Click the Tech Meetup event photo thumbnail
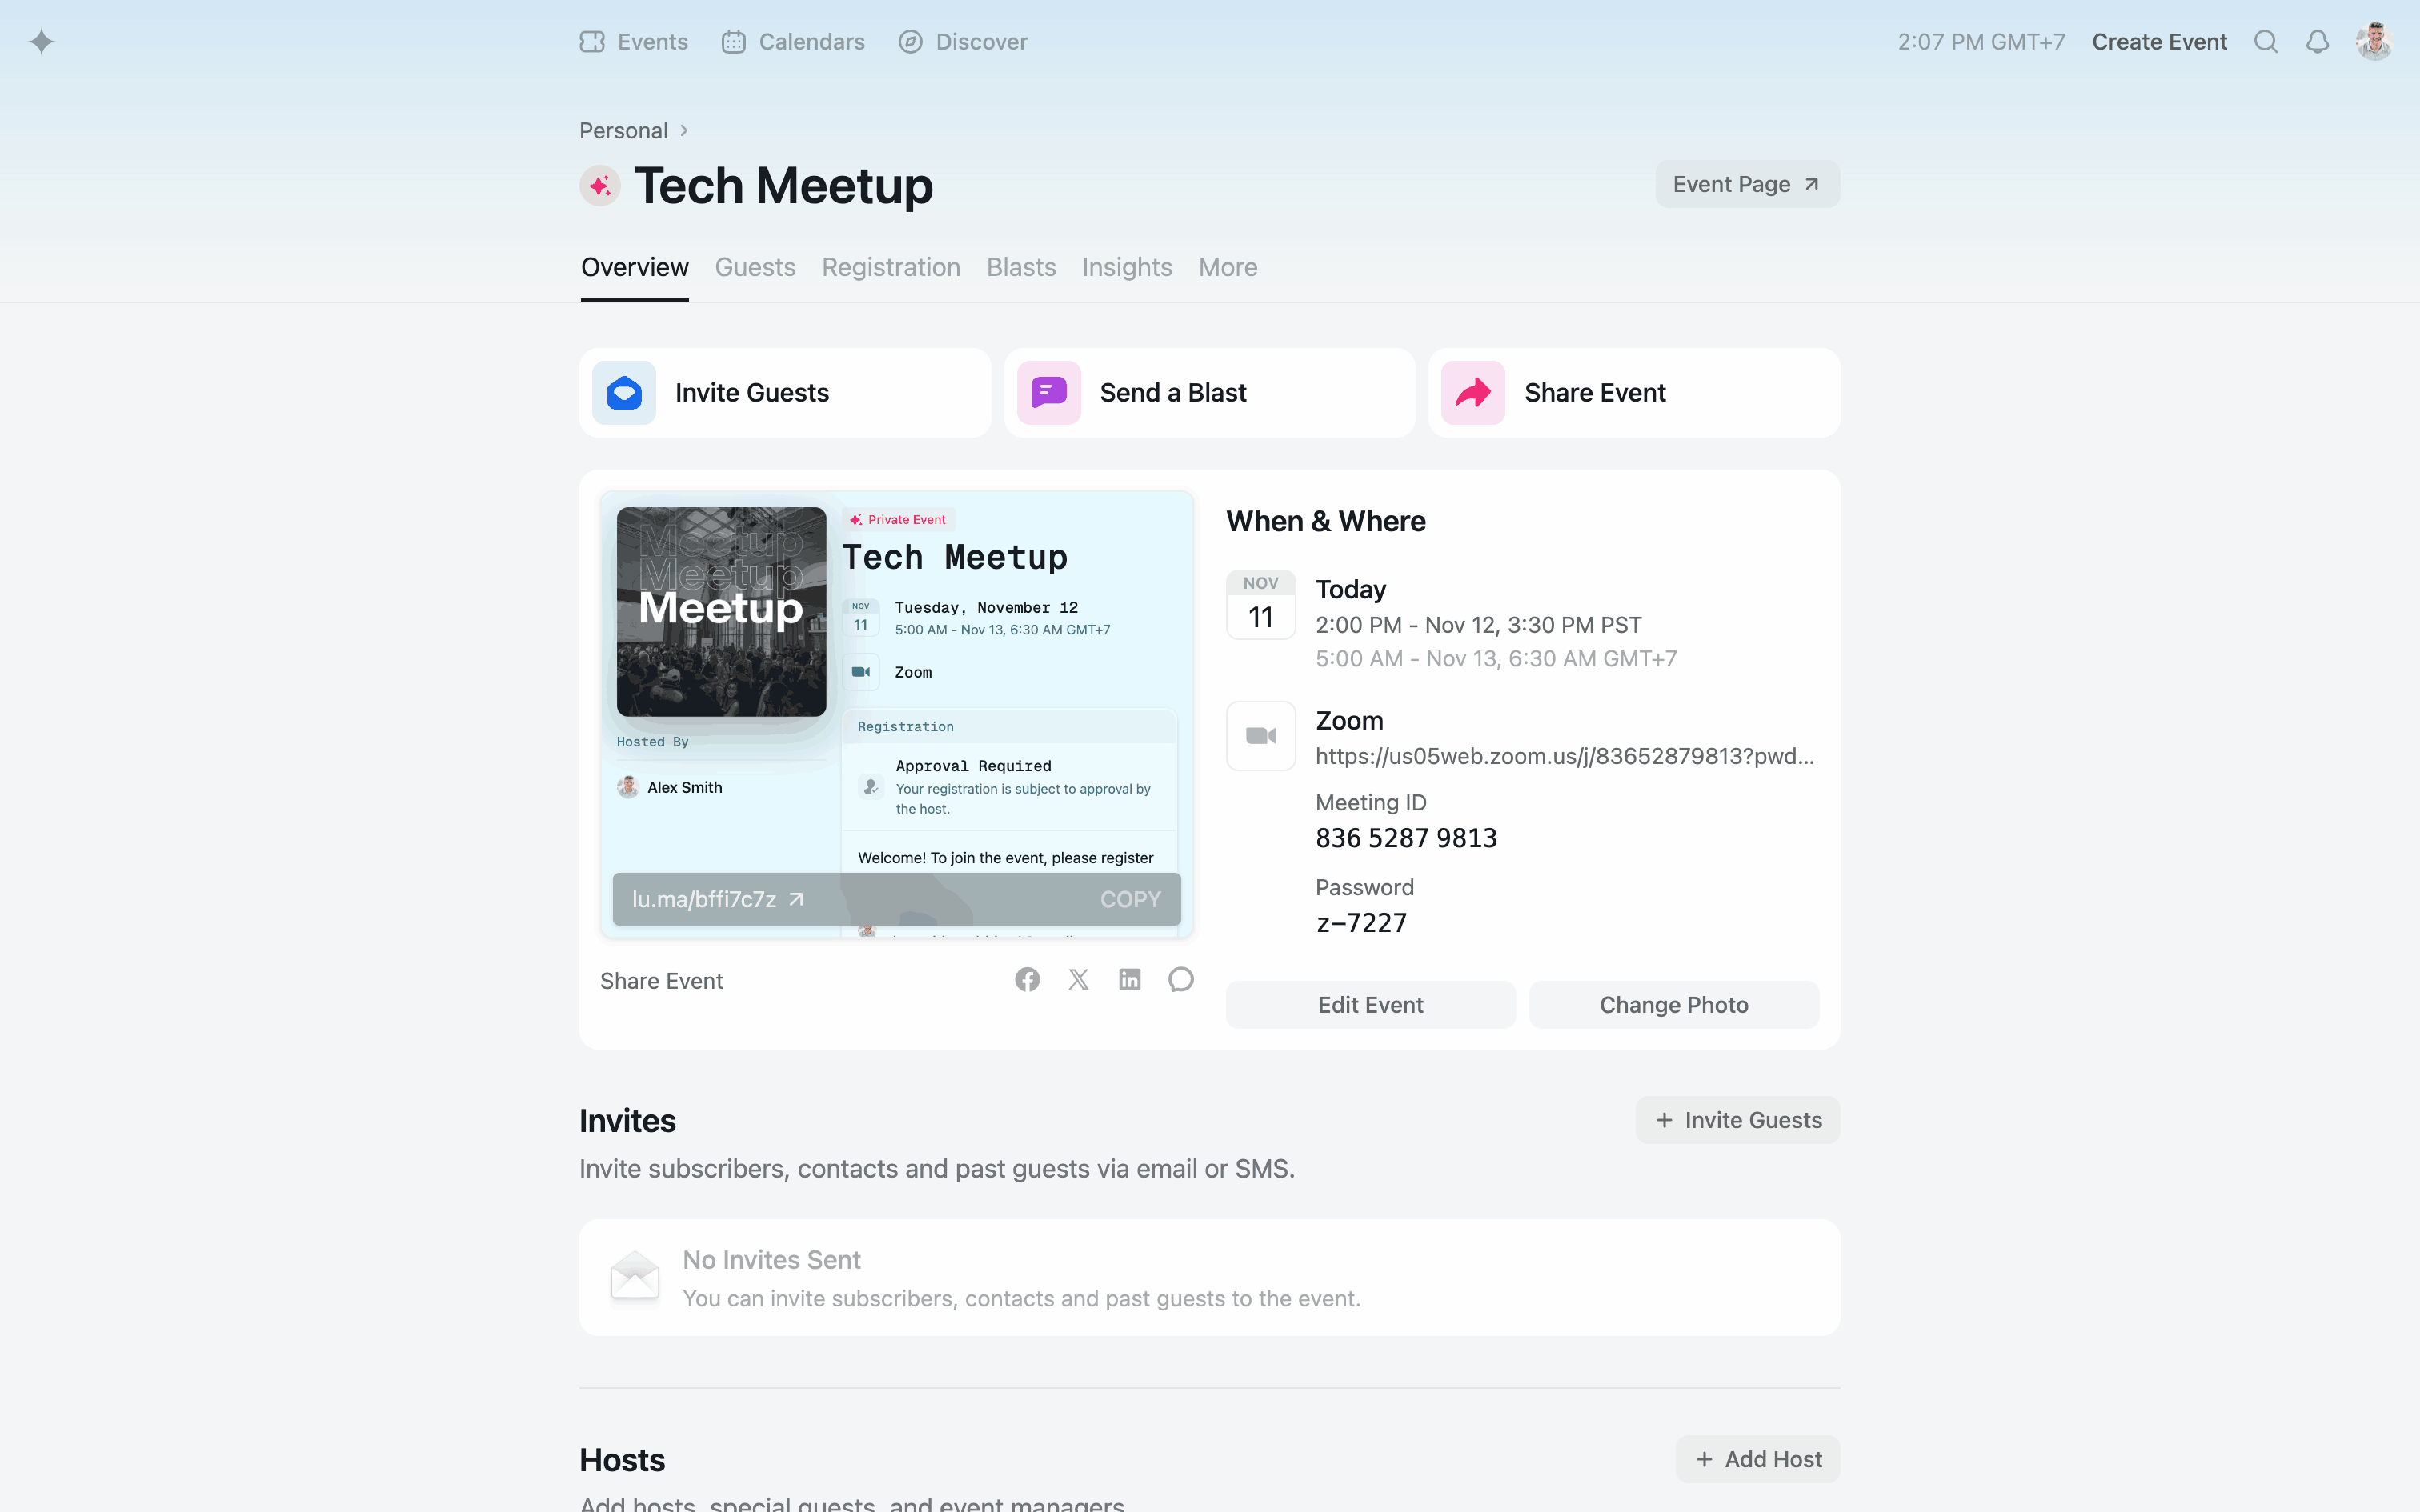This screenshot has height=1512, width=2420. (x=720, y=611)
